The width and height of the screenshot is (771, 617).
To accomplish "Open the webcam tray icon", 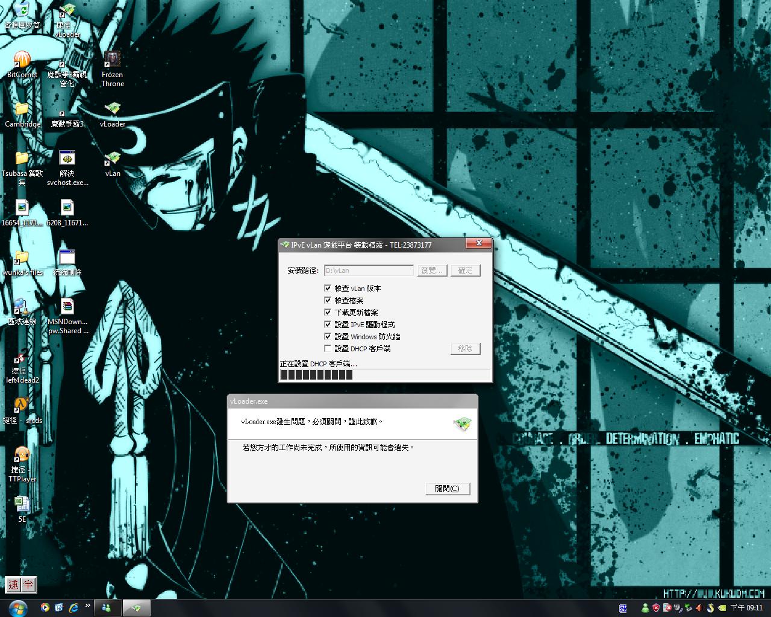I will pos(678,608).
